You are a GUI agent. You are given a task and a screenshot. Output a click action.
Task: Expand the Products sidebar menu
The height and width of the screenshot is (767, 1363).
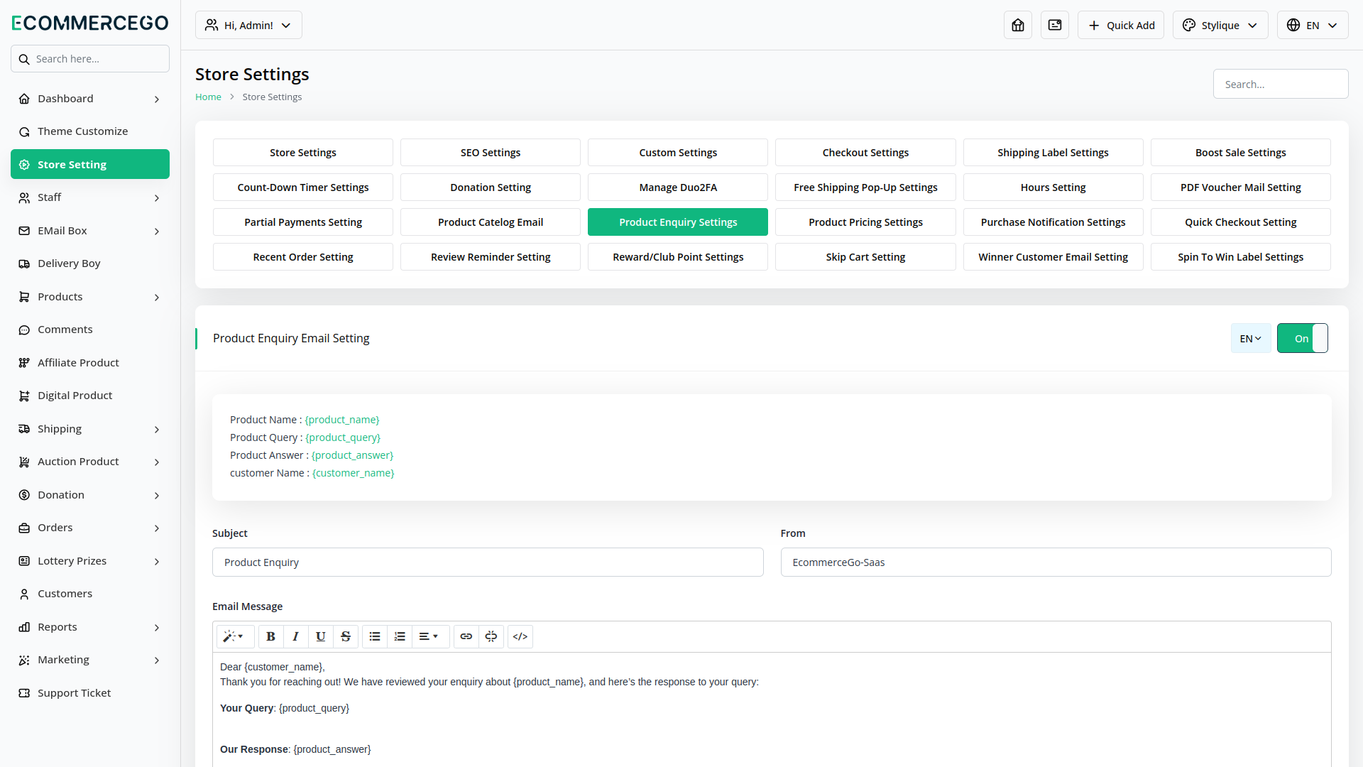(x=90, y=297)
